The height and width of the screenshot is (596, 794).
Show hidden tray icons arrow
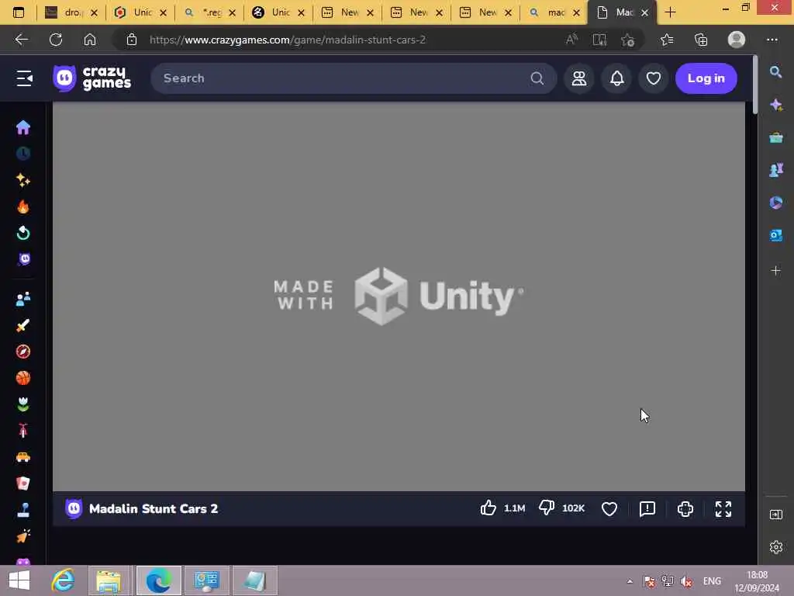630,581
